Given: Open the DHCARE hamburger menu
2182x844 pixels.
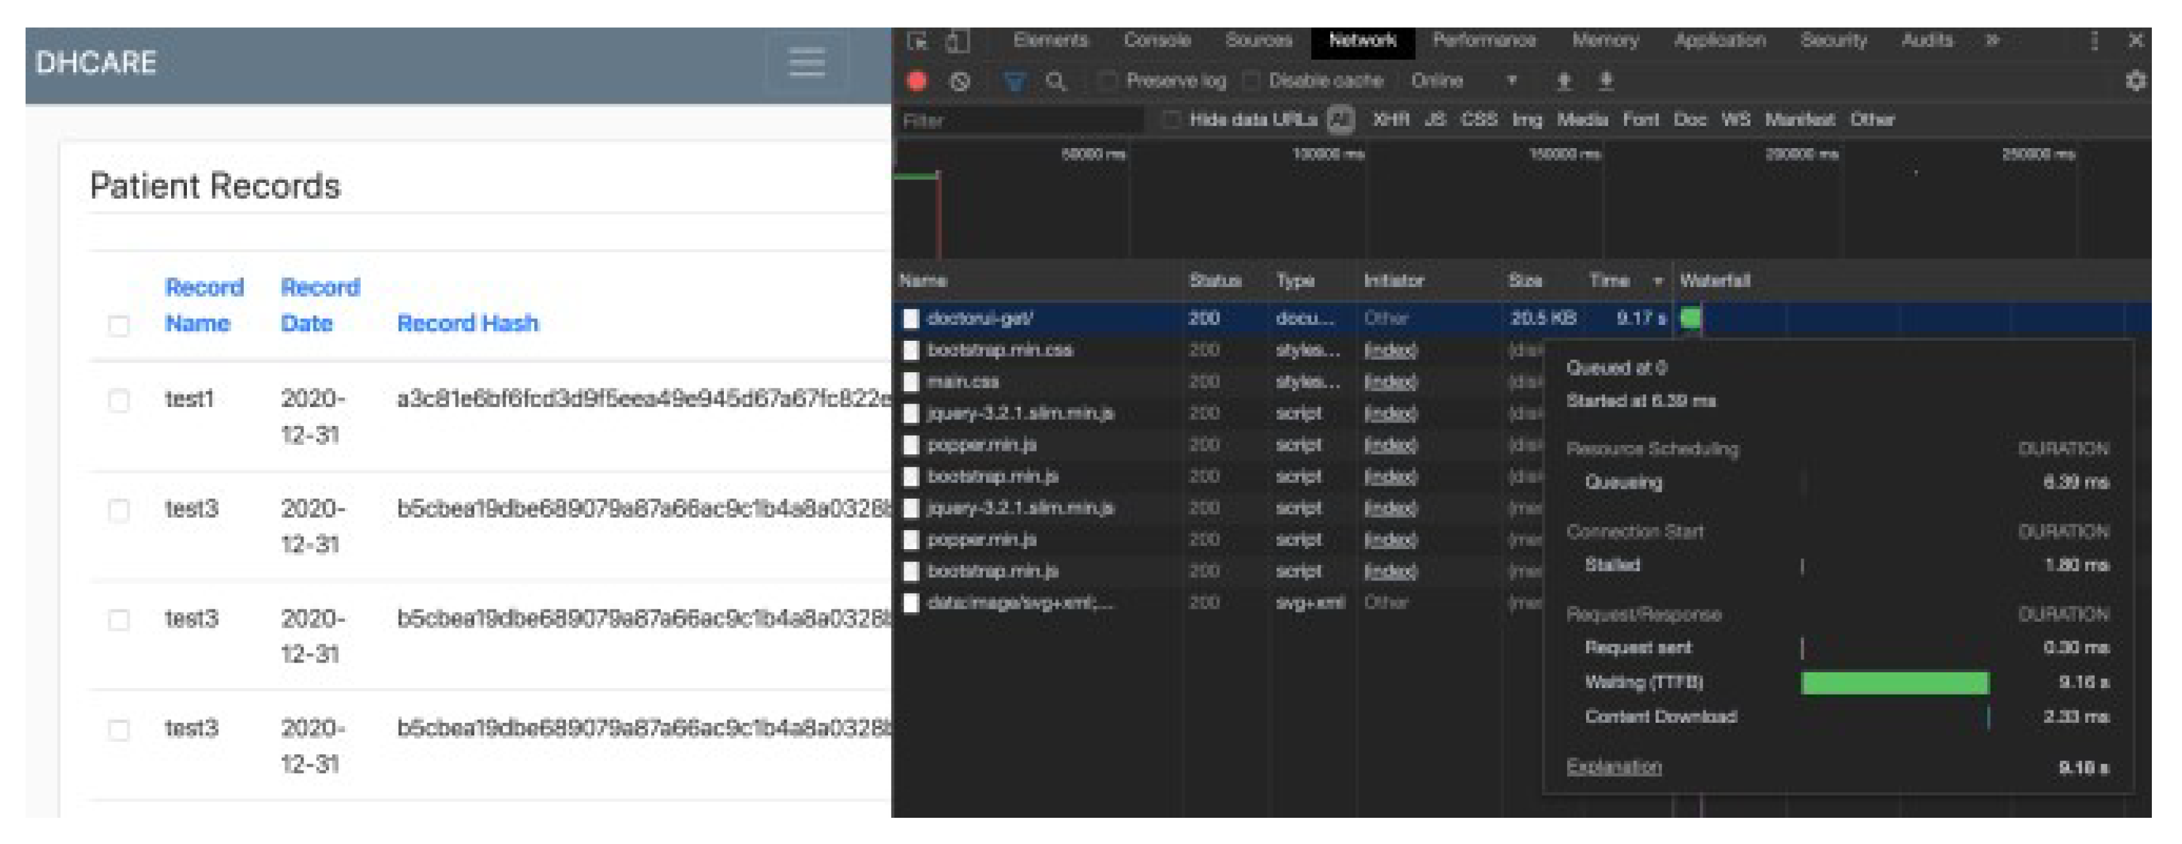Looking at the screenshot, I should tap(806, 62).
